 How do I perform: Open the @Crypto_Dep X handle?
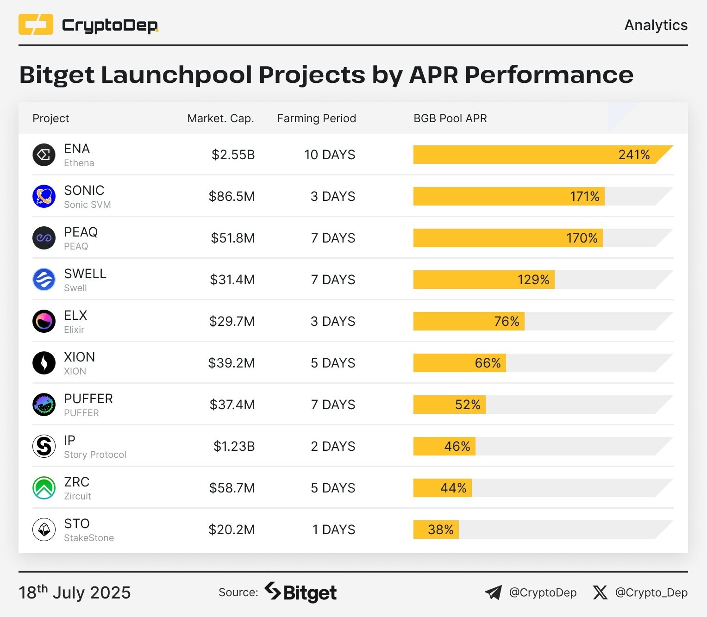[651, 592]
